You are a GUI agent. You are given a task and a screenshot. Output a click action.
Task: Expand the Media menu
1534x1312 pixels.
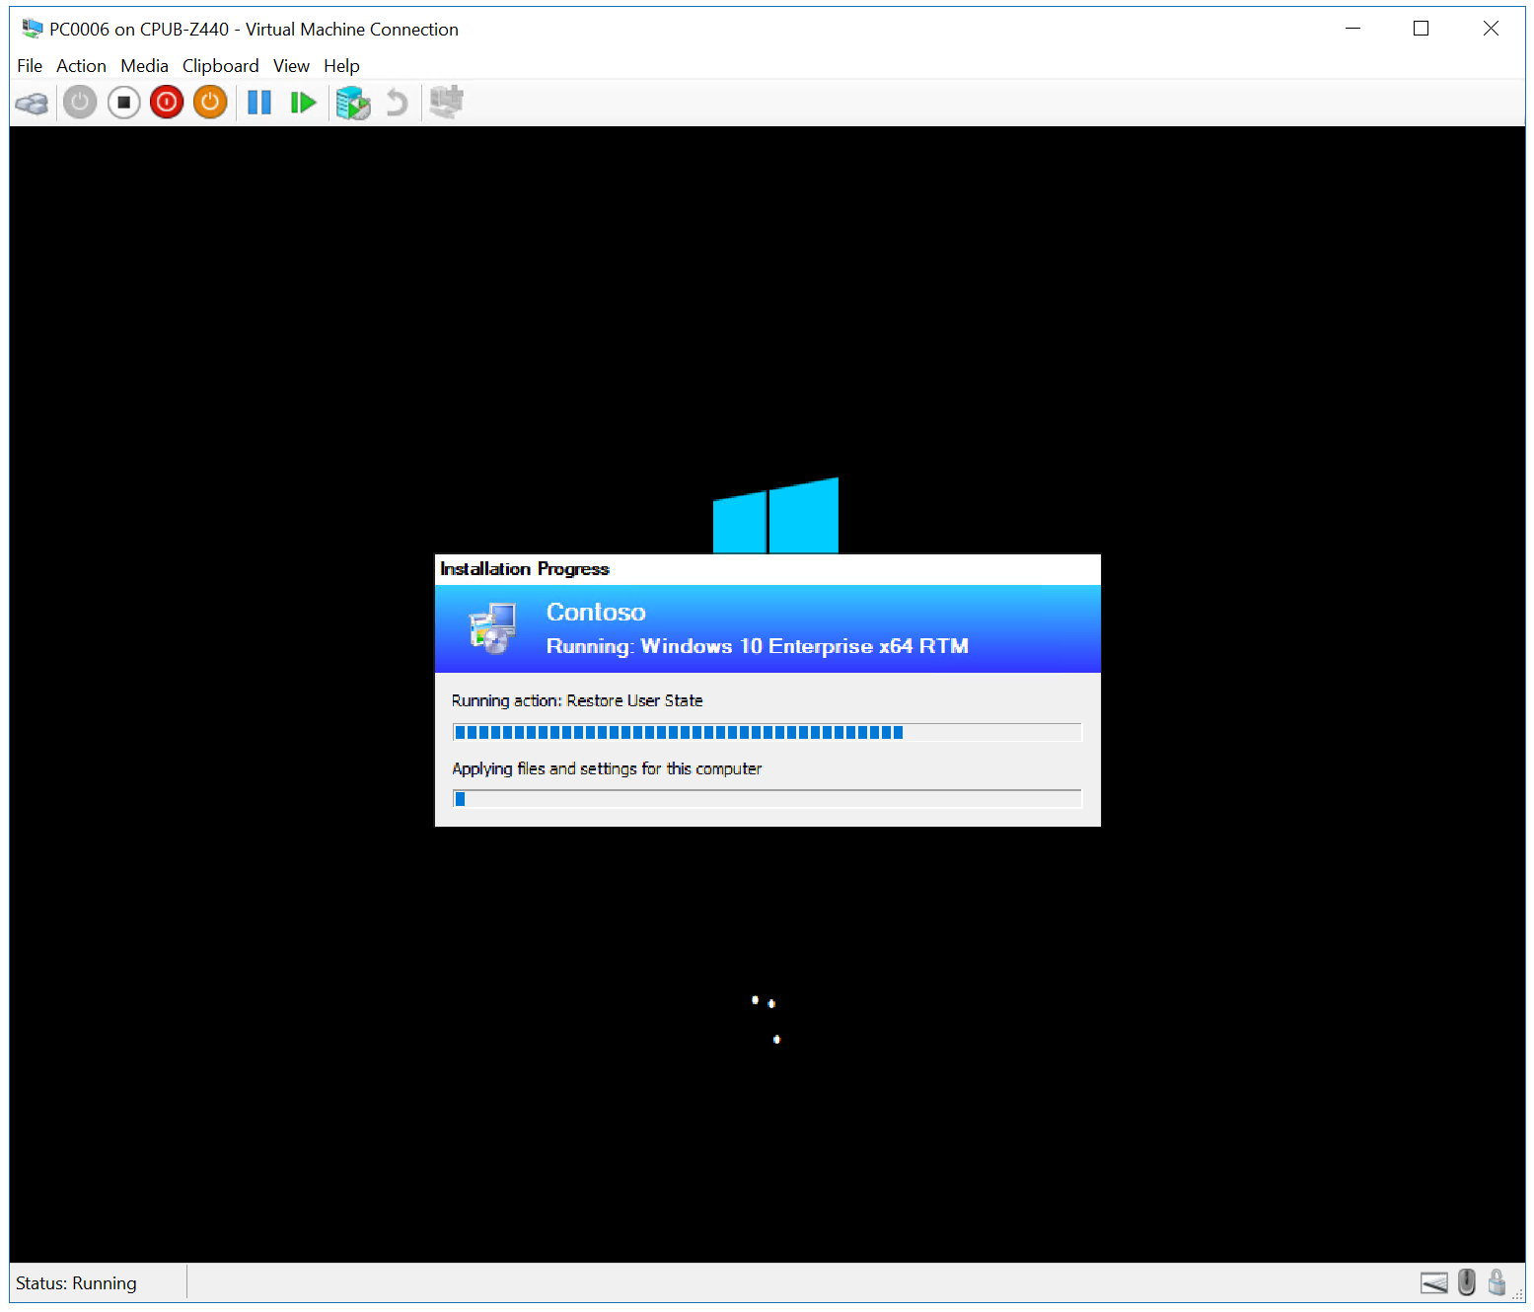coord(144,66)
